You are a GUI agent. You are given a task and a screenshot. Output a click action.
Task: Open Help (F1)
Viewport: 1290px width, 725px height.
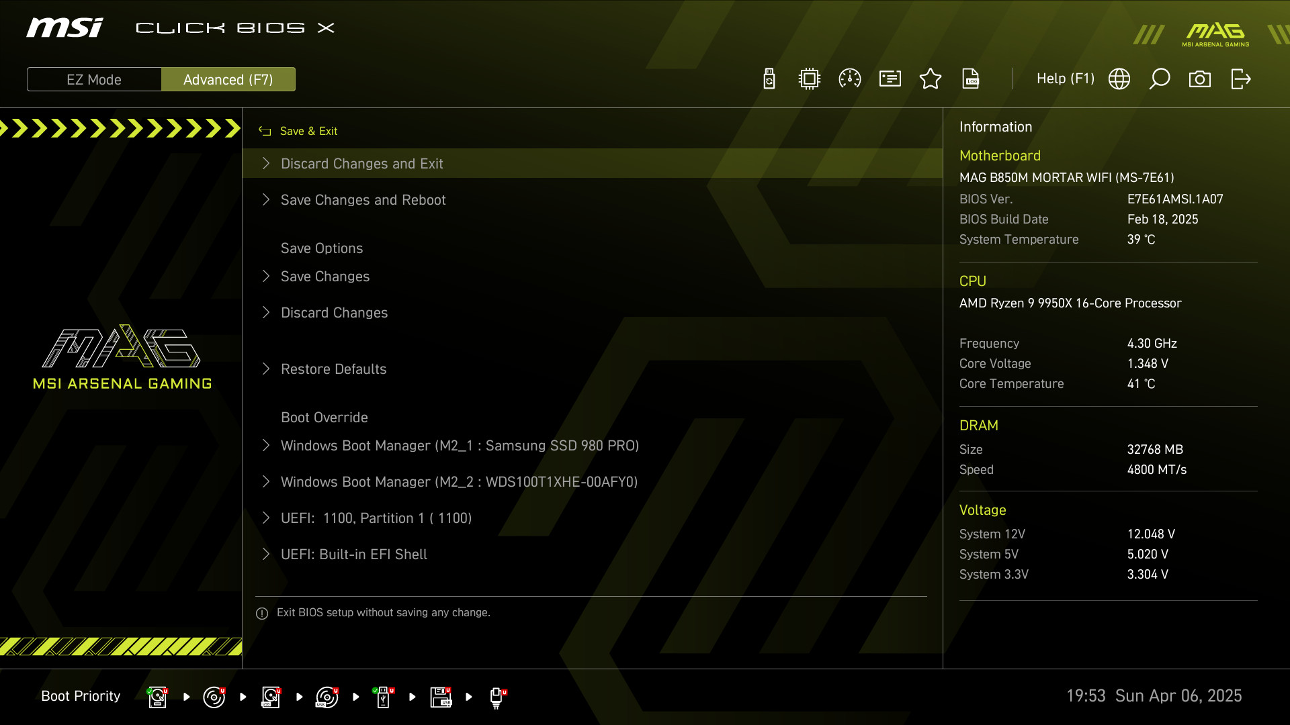(x=1066, y=79)
